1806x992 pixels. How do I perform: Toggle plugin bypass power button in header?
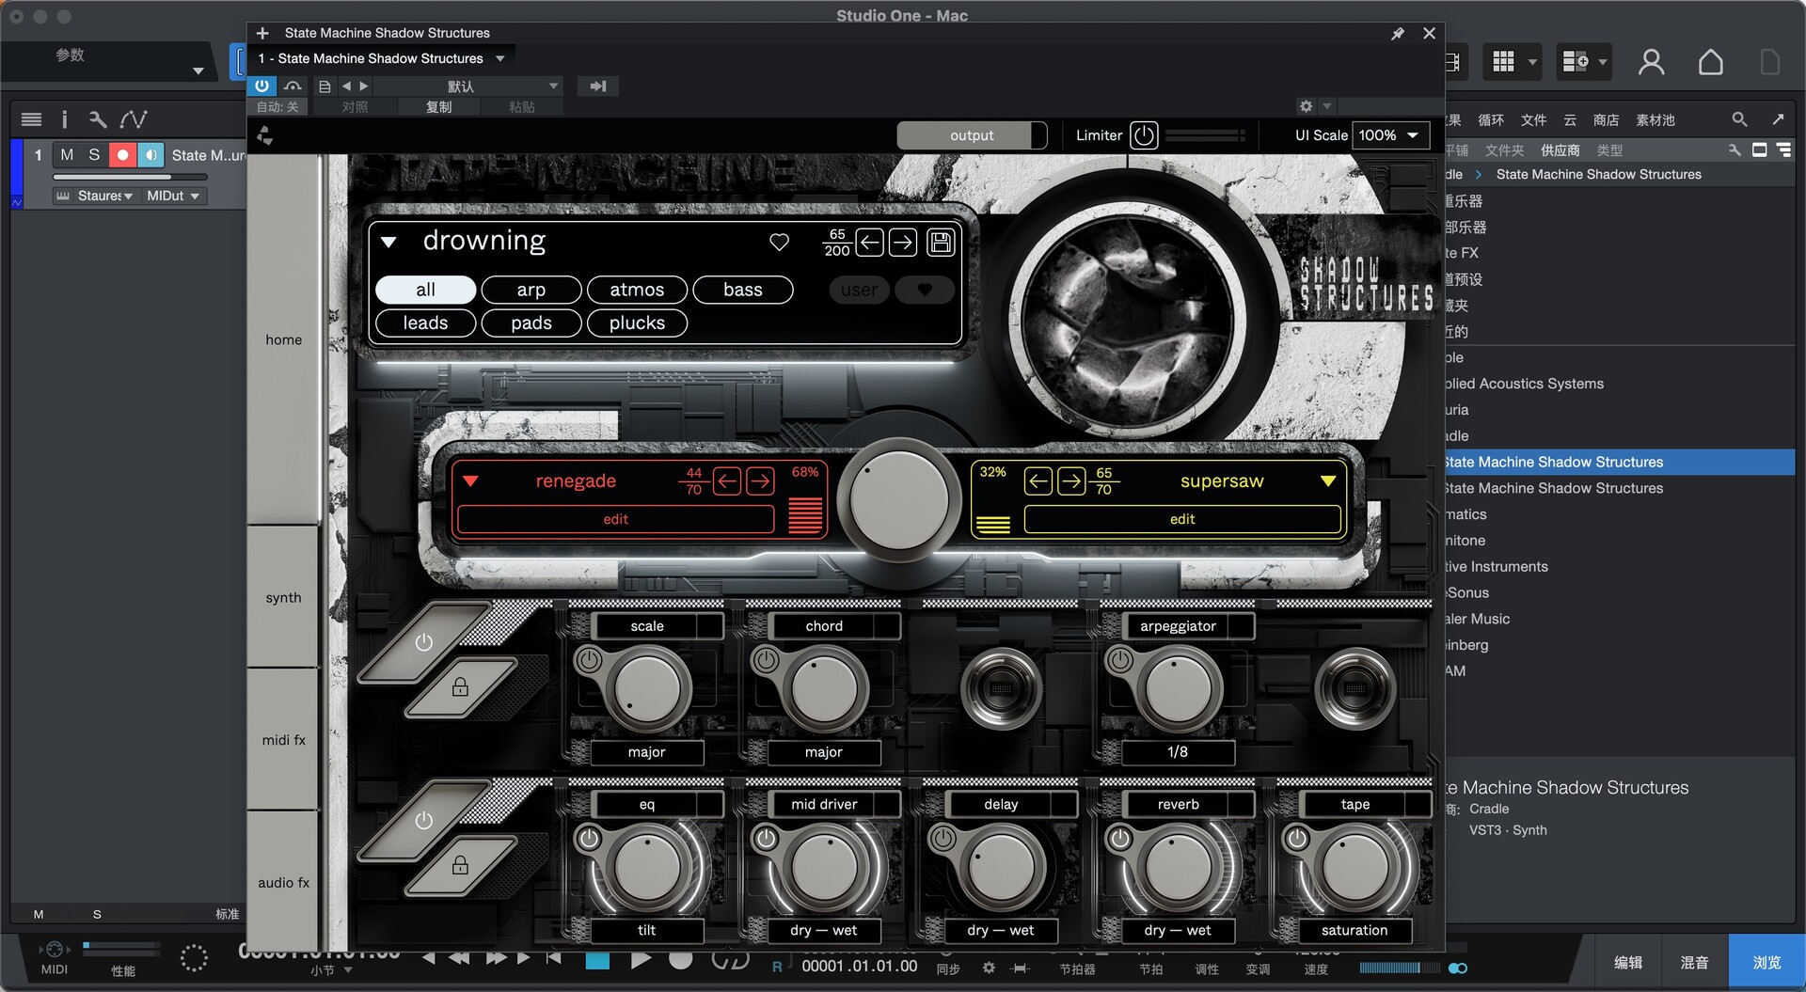[x=261, y=86]
